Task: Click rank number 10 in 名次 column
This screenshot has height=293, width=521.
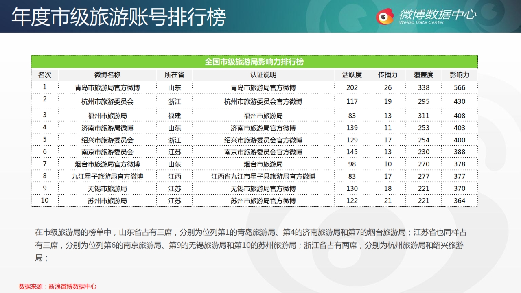Action: click(45, 200)
